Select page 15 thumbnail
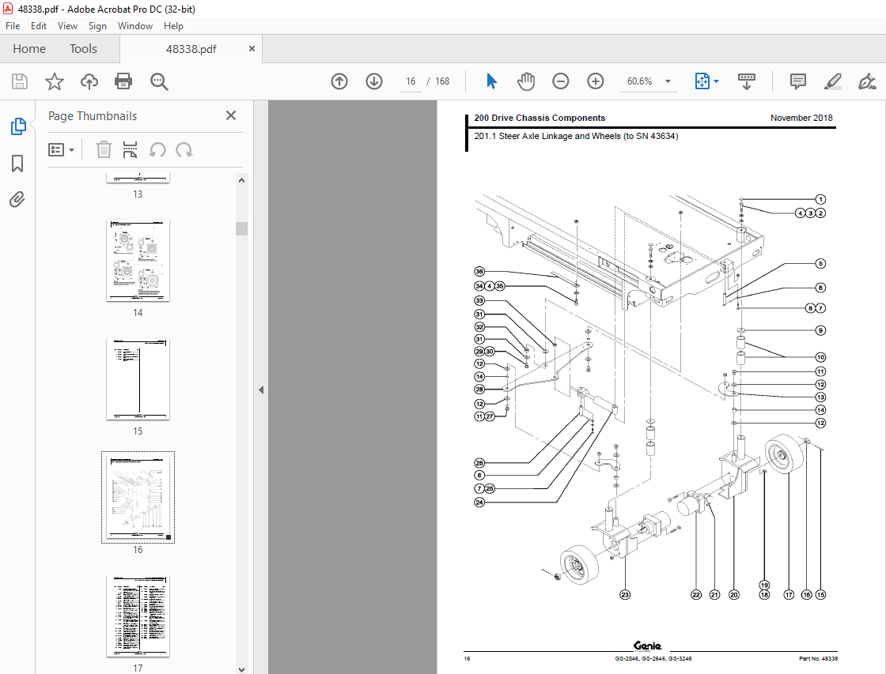886x674 pixels. [x=138, y=379]
